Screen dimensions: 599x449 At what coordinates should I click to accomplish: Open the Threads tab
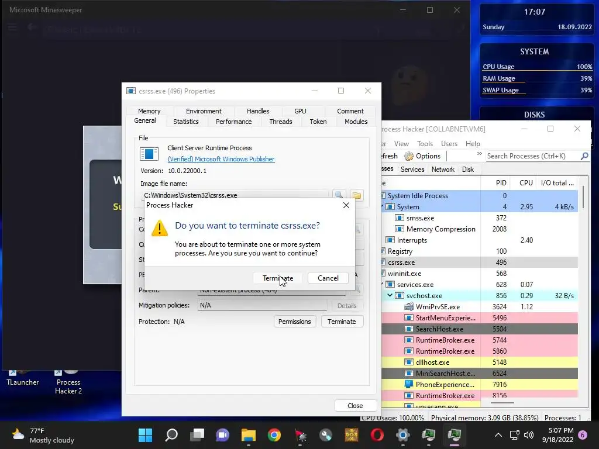(280, 122)
